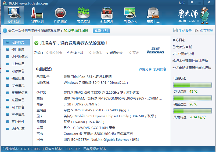Open the 节能降温 clover icon
The image size is (216, 152).
point(84,15)
